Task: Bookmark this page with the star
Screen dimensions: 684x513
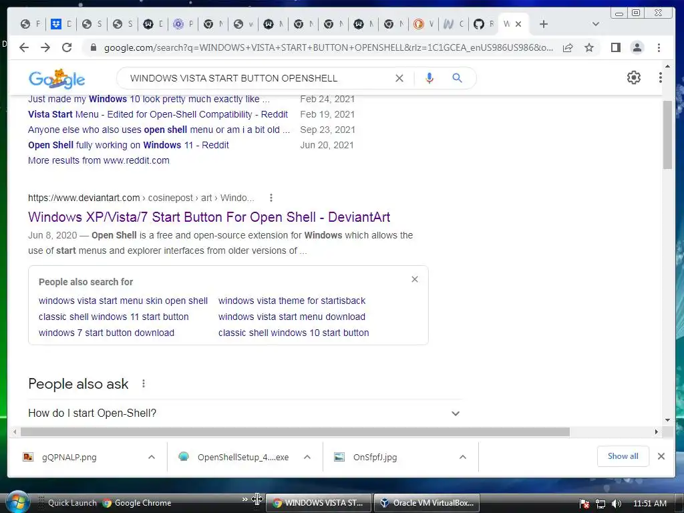Action: point(589,47)
